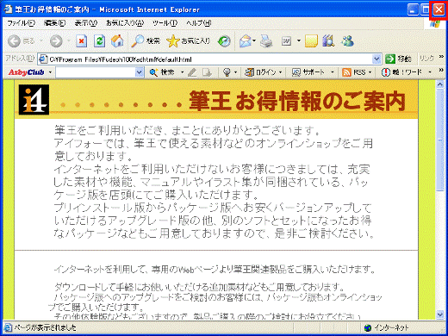Open History clock icon in toolbar
The height and width of the screenshot is (336, 448).
(x=224, y=41)
